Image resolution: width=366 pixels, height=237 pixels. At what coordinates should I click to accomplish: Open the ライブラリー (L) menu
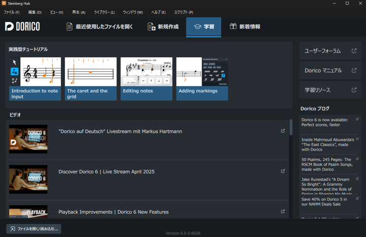(104, 12)
